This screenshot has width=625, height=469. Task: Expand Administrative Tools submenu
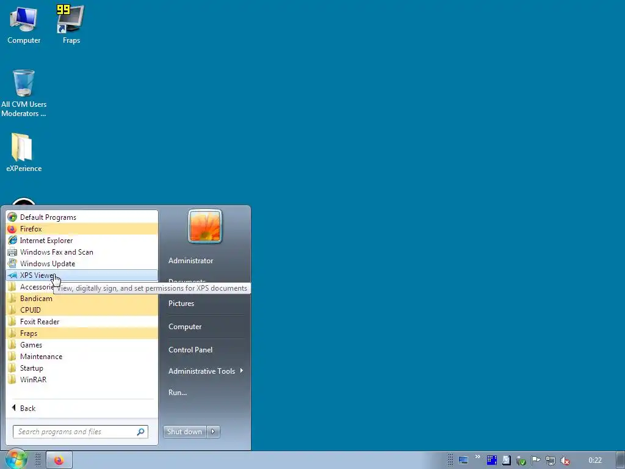pos(205,371)
